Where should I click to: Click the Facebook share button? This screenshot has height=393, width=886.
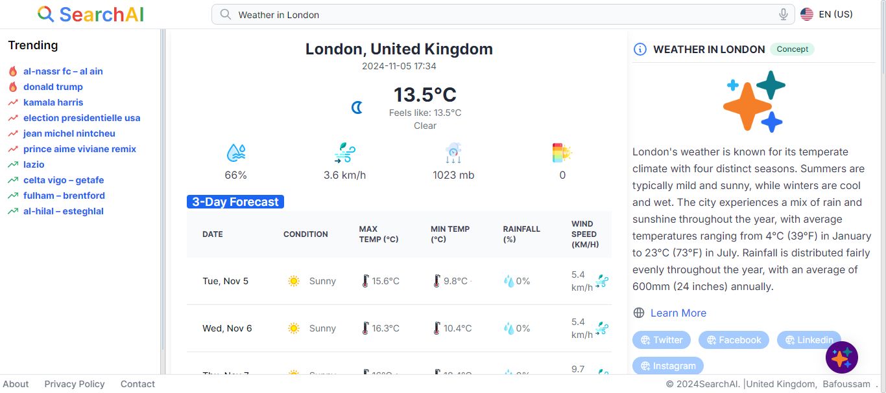[734, 340]
